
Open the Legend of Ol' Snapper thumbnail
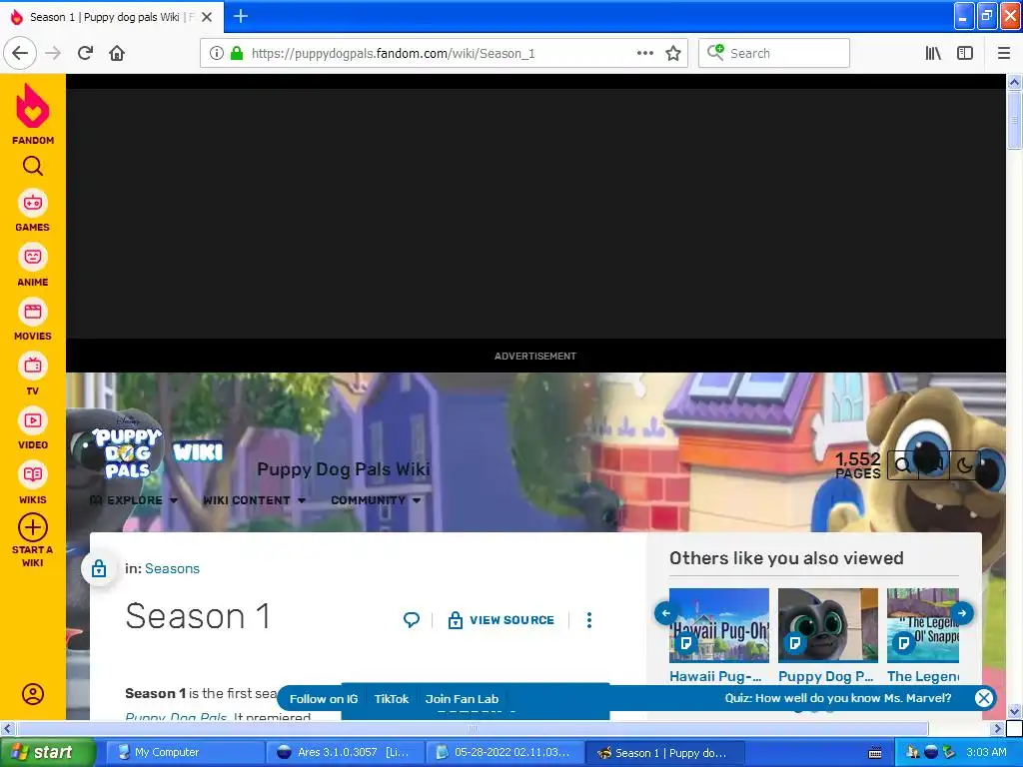pyautogui.click(x=922, y=625)
